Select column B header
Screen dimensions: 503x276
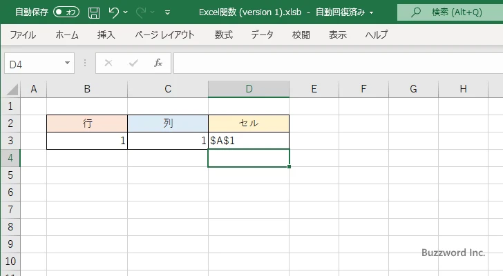coord(87,89)
